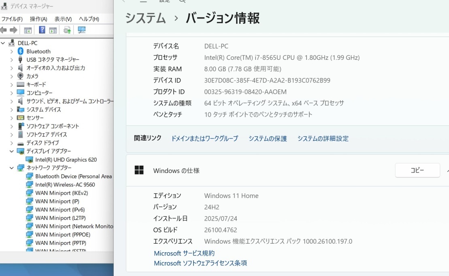Screen dimensions: 449x276
Task: Click the icon beside ソフトウェア デバイス
Action: [20, 134]
